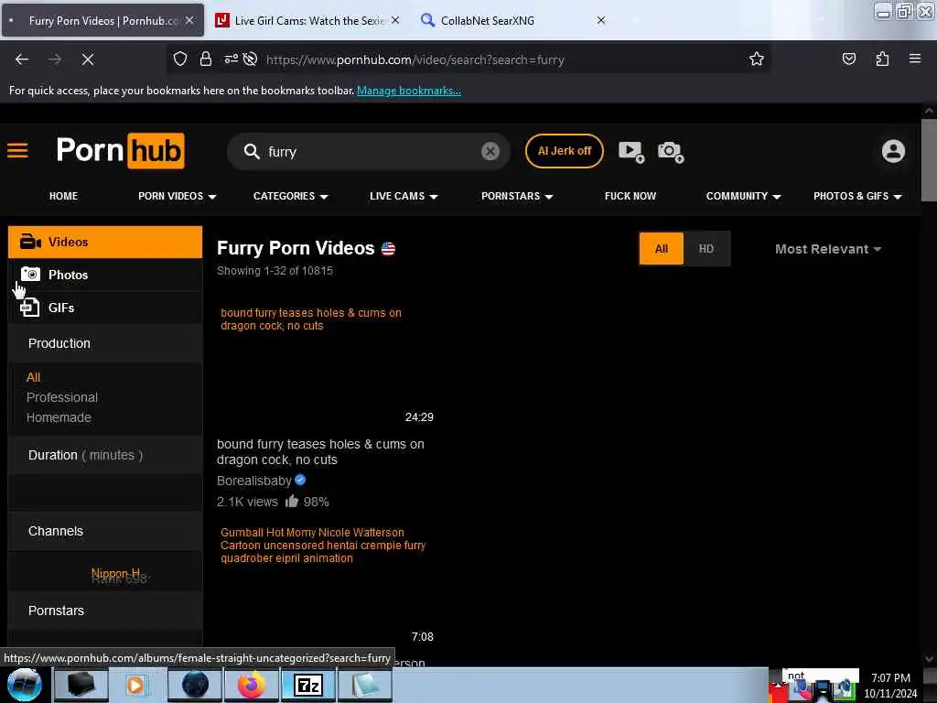Click the padlock site security icon
937x703 pixels.
pos(206,59)
